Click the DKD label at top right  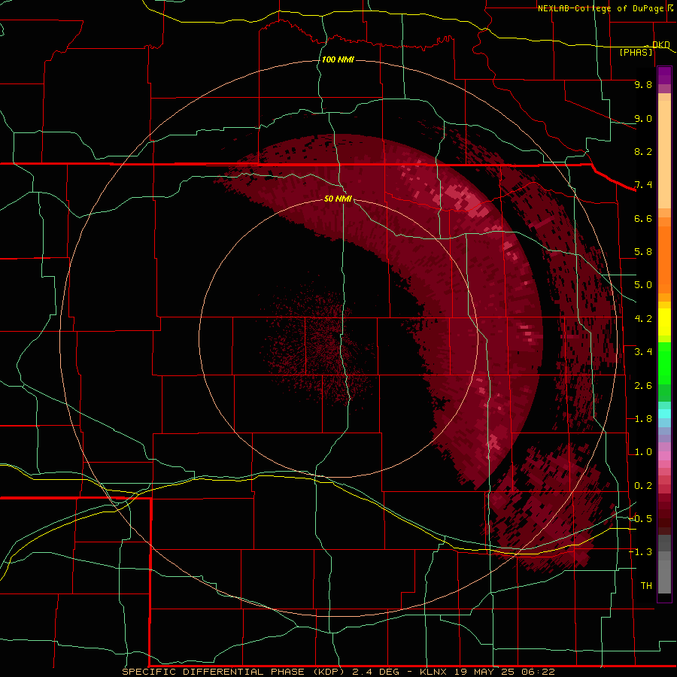(660, 44)
